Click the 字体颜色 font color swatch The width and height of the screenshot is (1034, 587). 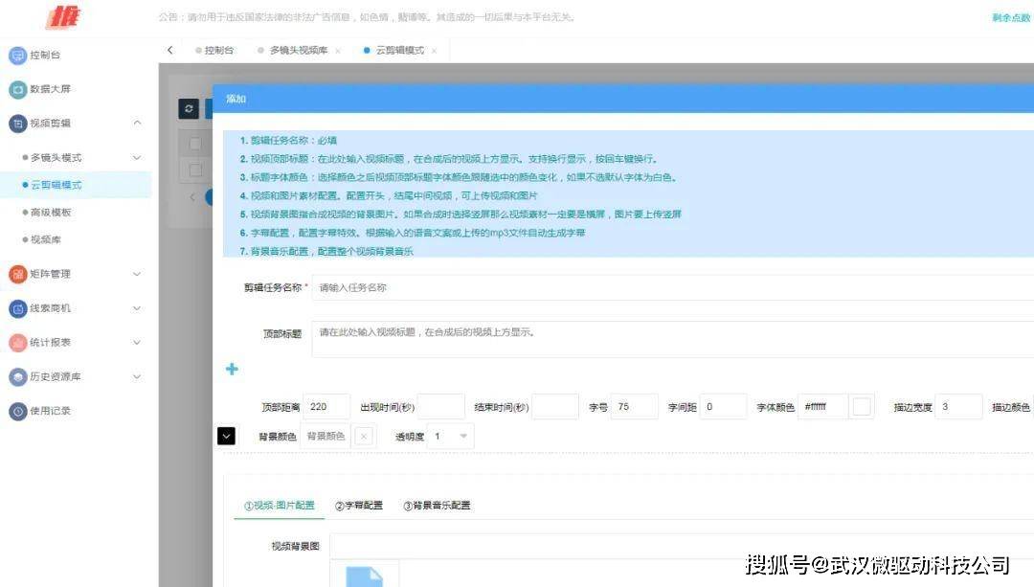click(x=860, y=406)
